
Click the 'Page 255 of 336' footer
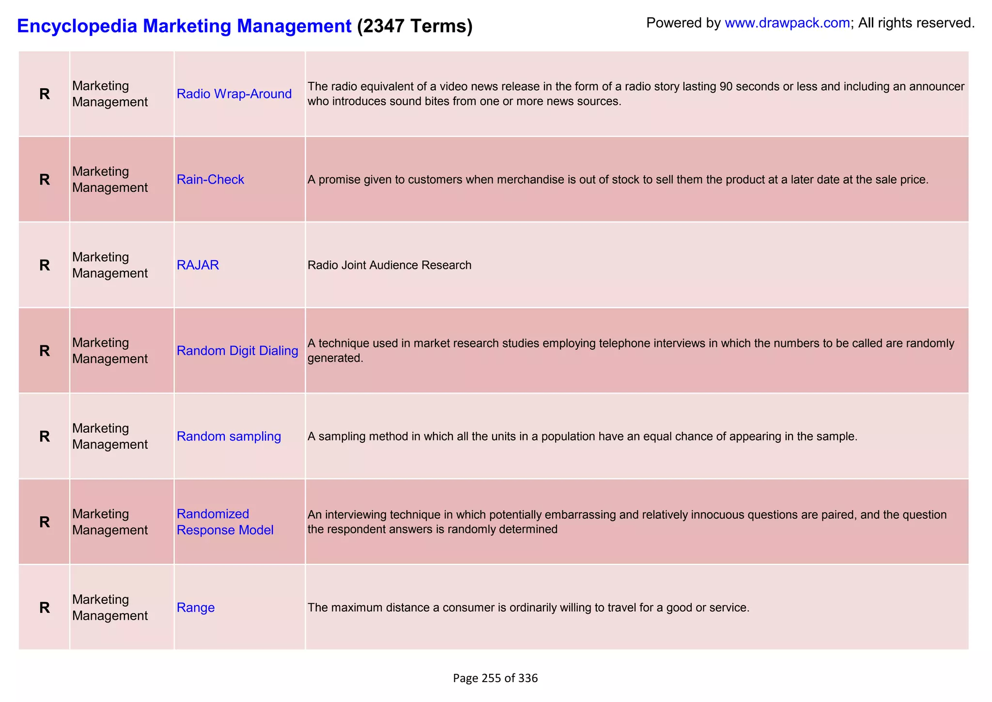(496, 678)
